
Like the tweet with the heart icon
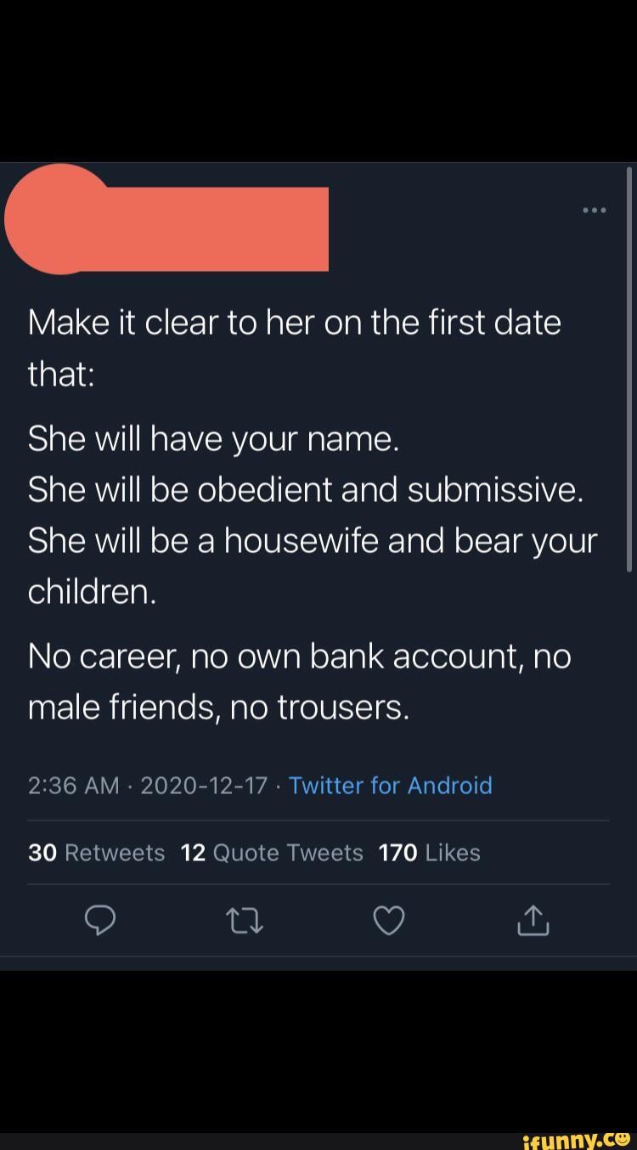[x=389, y=921]
